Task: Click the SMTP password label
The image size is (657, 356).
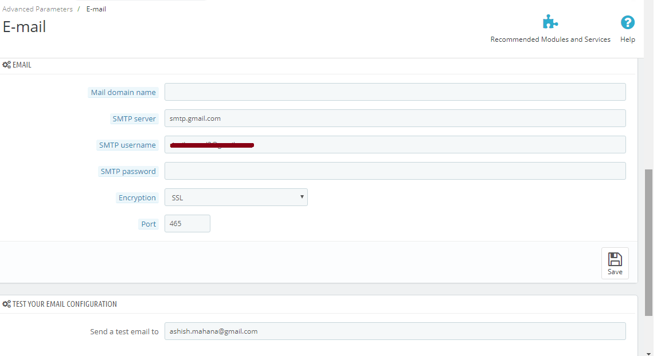Action: [x=128, y=172]
